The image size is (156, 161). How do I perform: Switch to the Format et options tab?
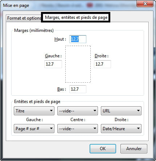tap(24, 18)
